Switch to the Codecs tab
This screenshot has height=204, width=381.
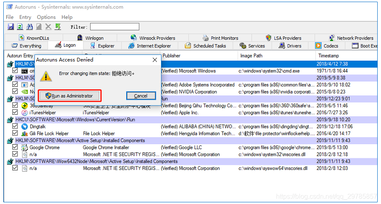327,46
